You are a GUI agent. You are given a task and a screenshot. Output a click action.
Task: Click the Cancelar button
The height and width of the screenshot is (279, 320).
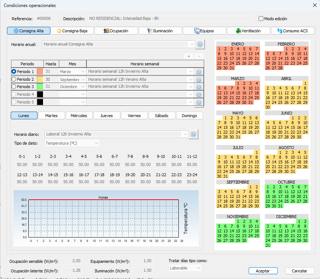pyautogui.click(x=299, y=271)
